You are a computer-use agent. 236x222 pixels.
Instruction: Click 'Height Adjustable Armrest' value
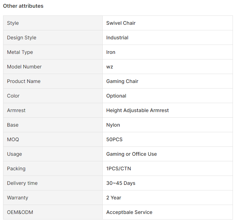[137, 111]
